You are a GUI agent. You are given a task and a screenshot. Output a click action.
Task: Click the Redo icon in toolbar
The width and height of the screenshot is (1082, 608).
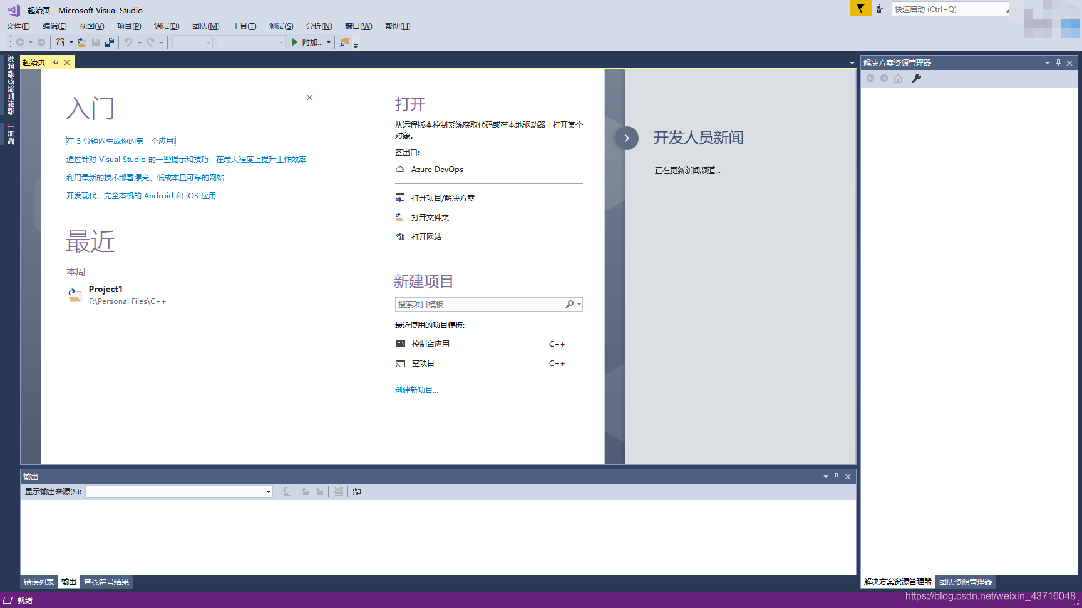click(x=150, y=43)
